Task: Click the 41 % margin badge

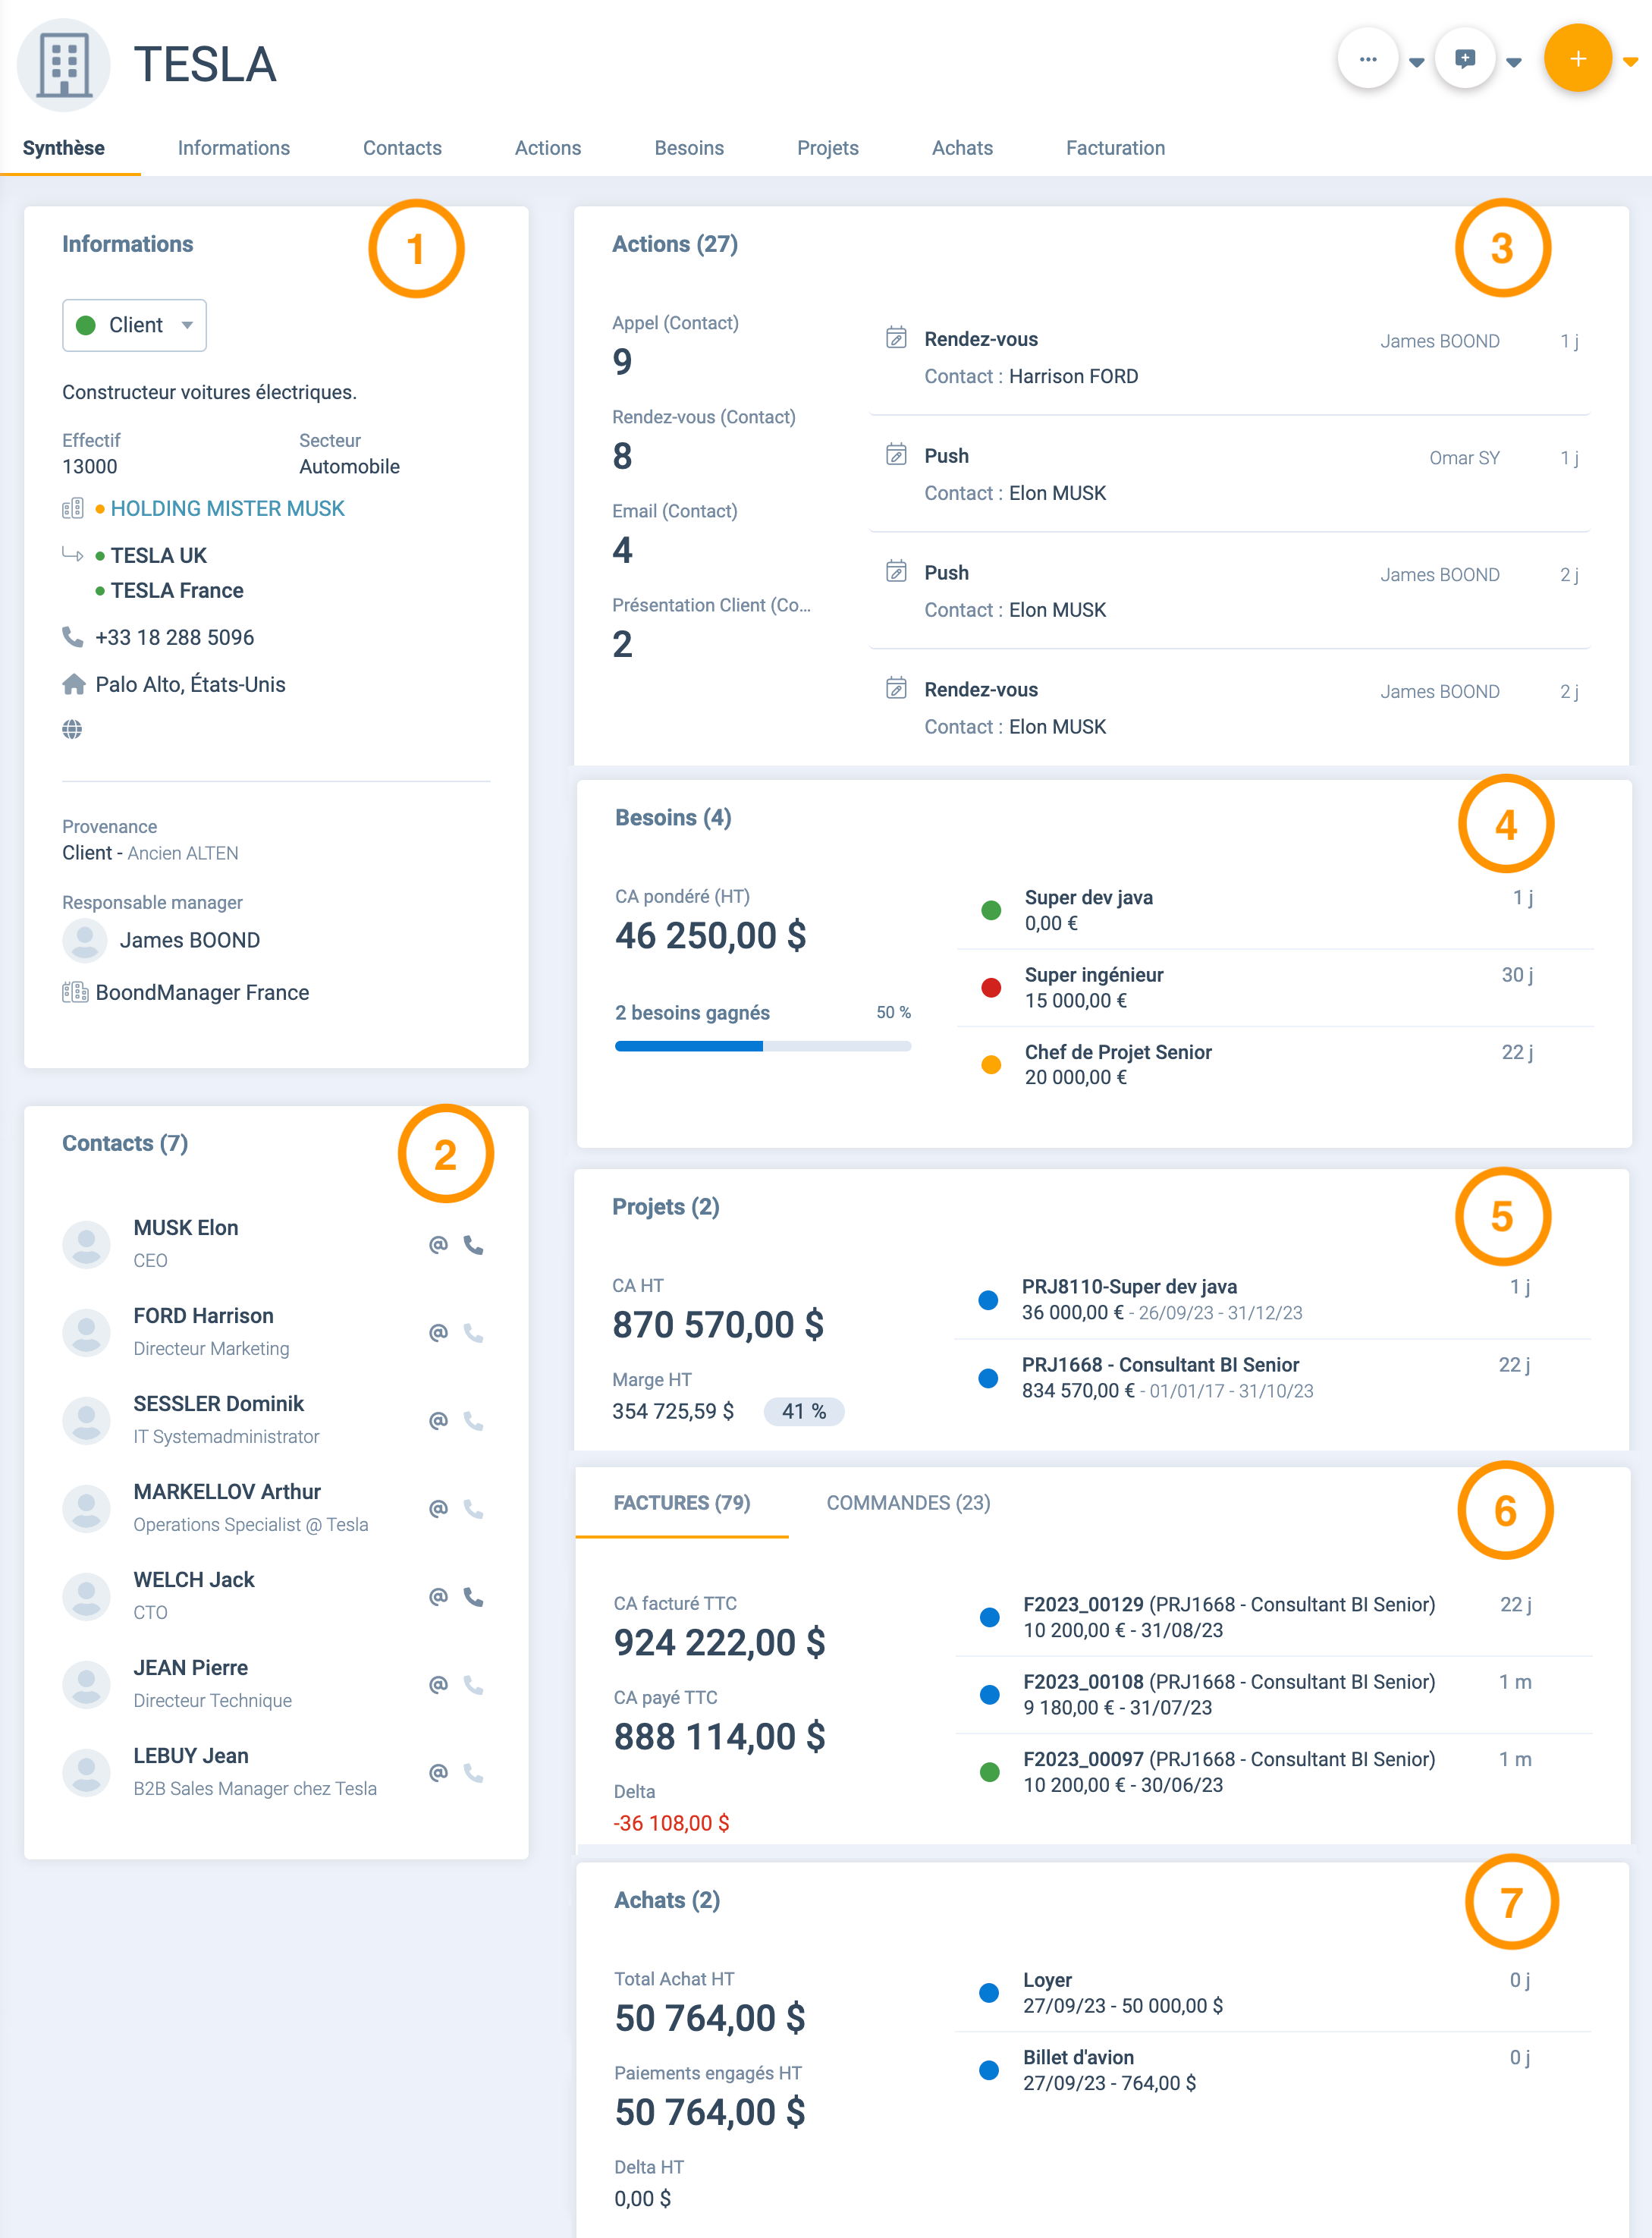Action: tap(804, 1411)
